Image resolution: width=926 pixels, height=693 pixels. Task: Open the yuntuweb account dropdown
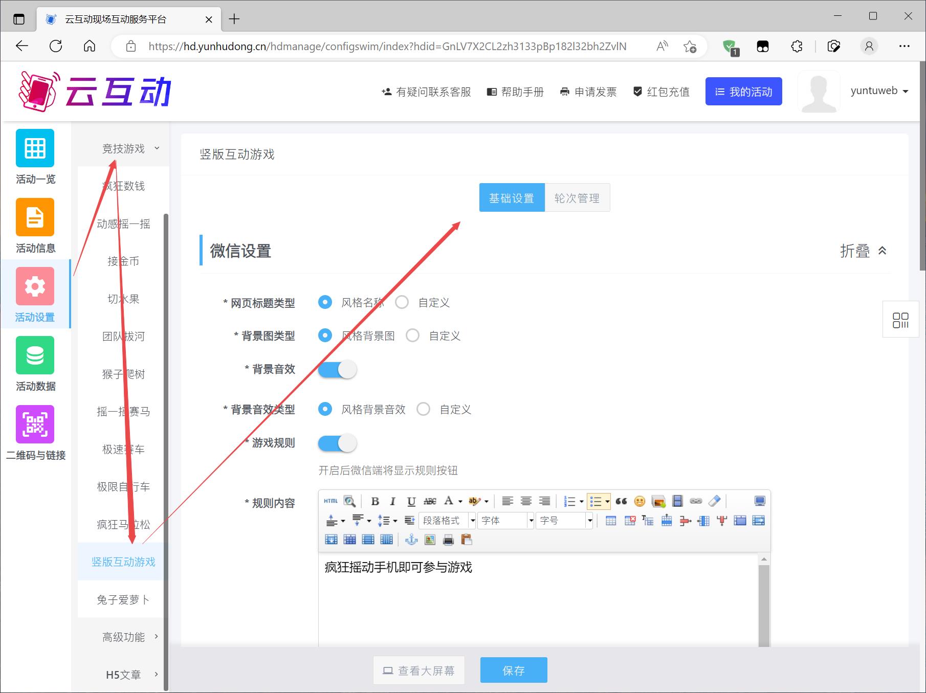pyautogui.click(x=879, y=91)
